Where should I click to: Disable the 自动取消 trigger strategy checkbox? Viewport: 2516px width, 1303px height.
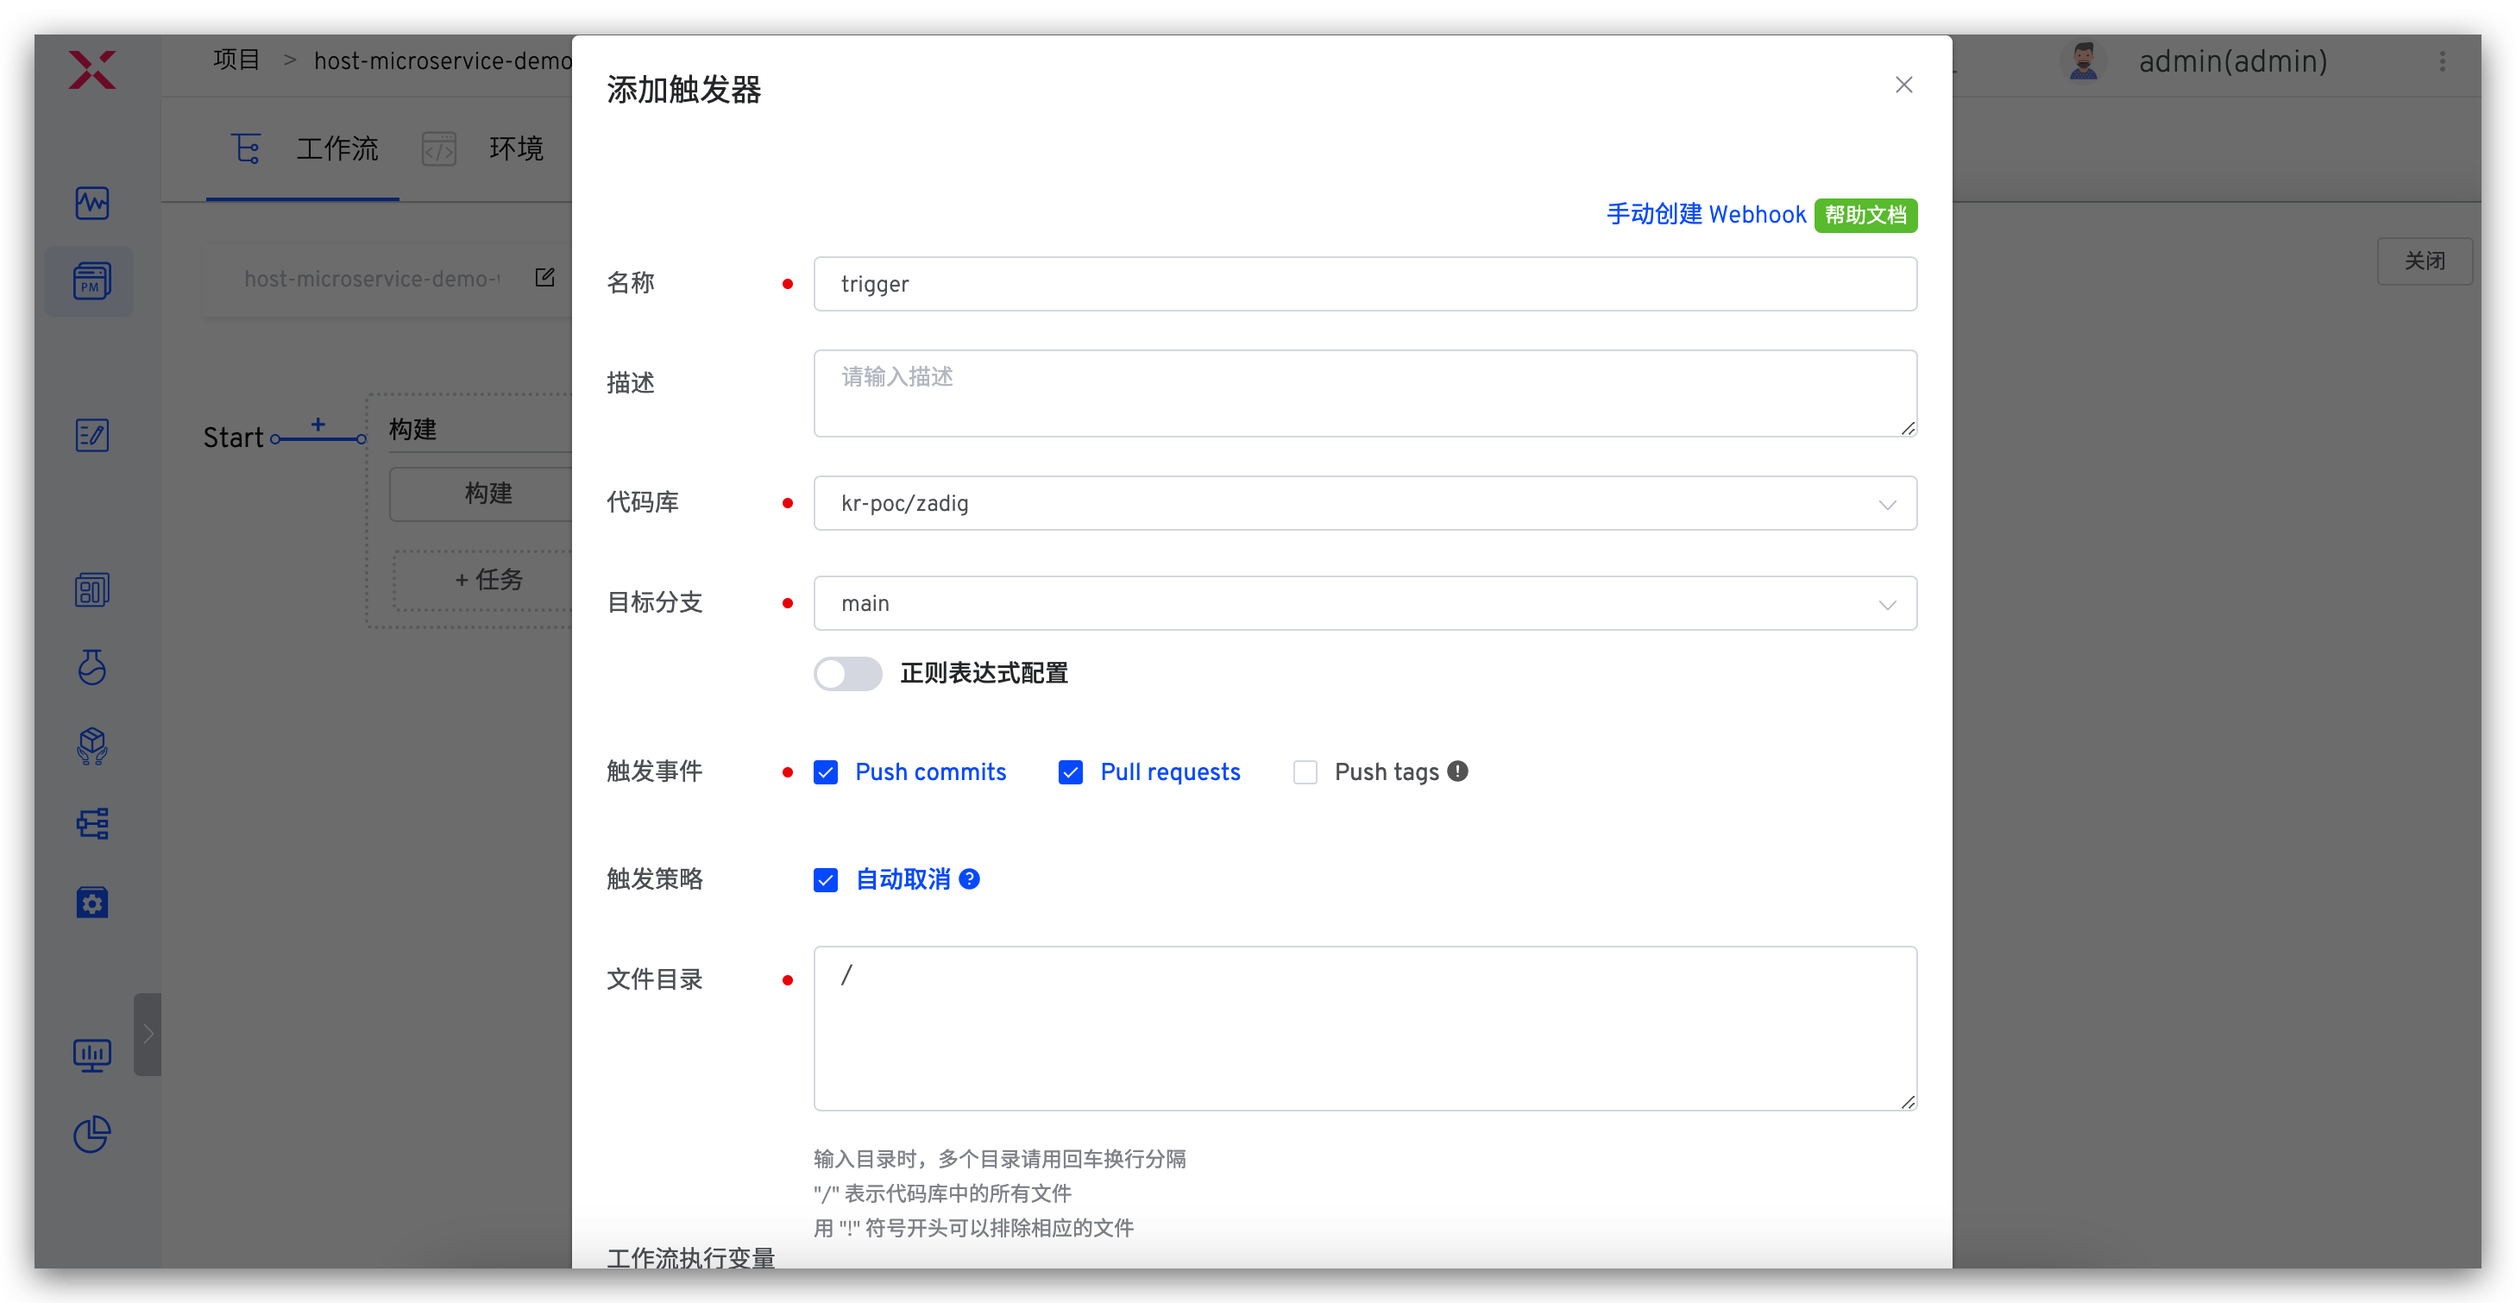pos(827,879)
